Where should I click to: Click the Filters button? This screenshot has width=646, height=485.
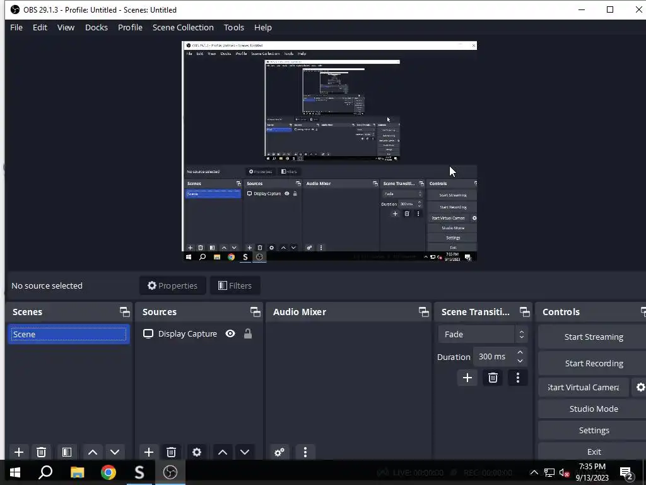(235, 286)
